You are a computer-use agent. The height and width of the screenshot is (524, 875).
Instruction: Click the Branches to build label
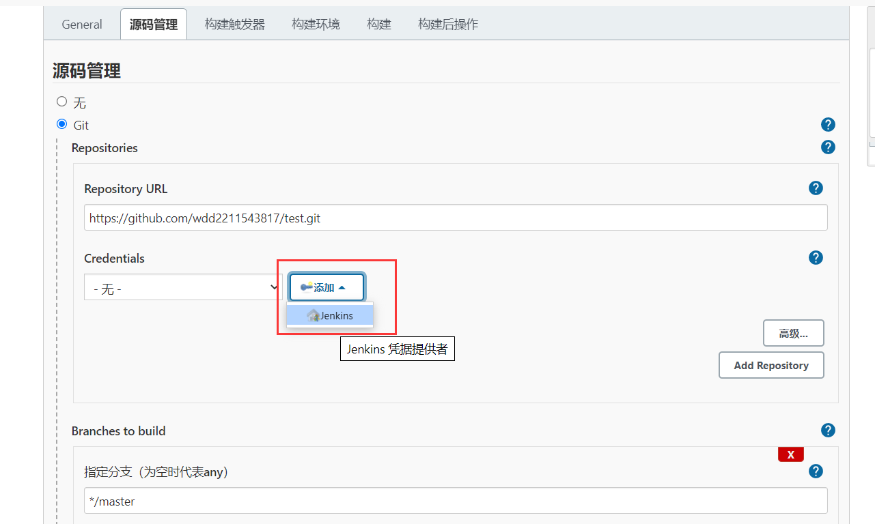click(119, 431)
